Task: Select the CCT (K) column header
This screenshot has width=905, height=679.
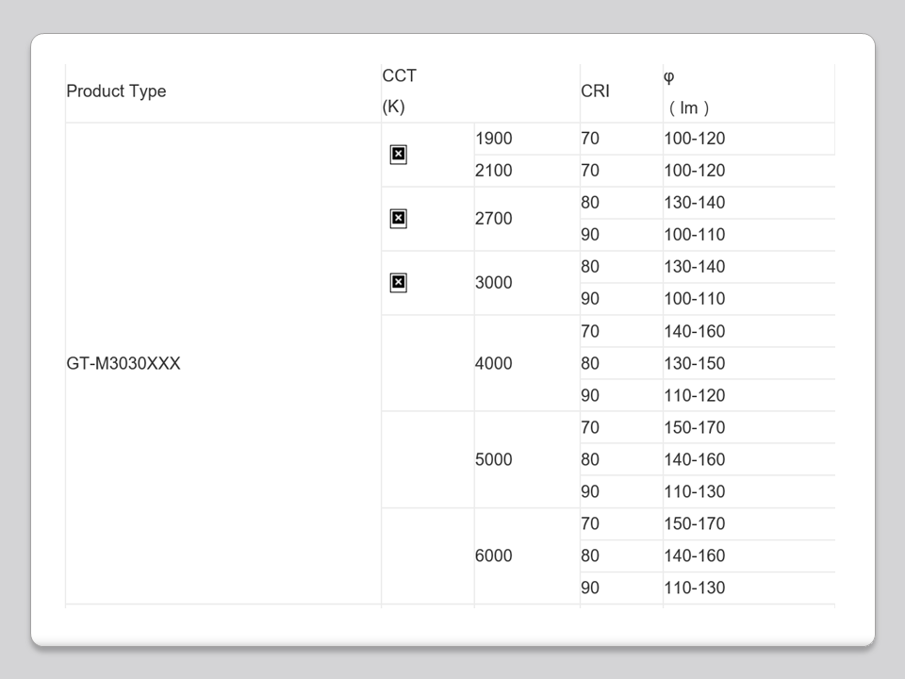Action: click(400, 91)
